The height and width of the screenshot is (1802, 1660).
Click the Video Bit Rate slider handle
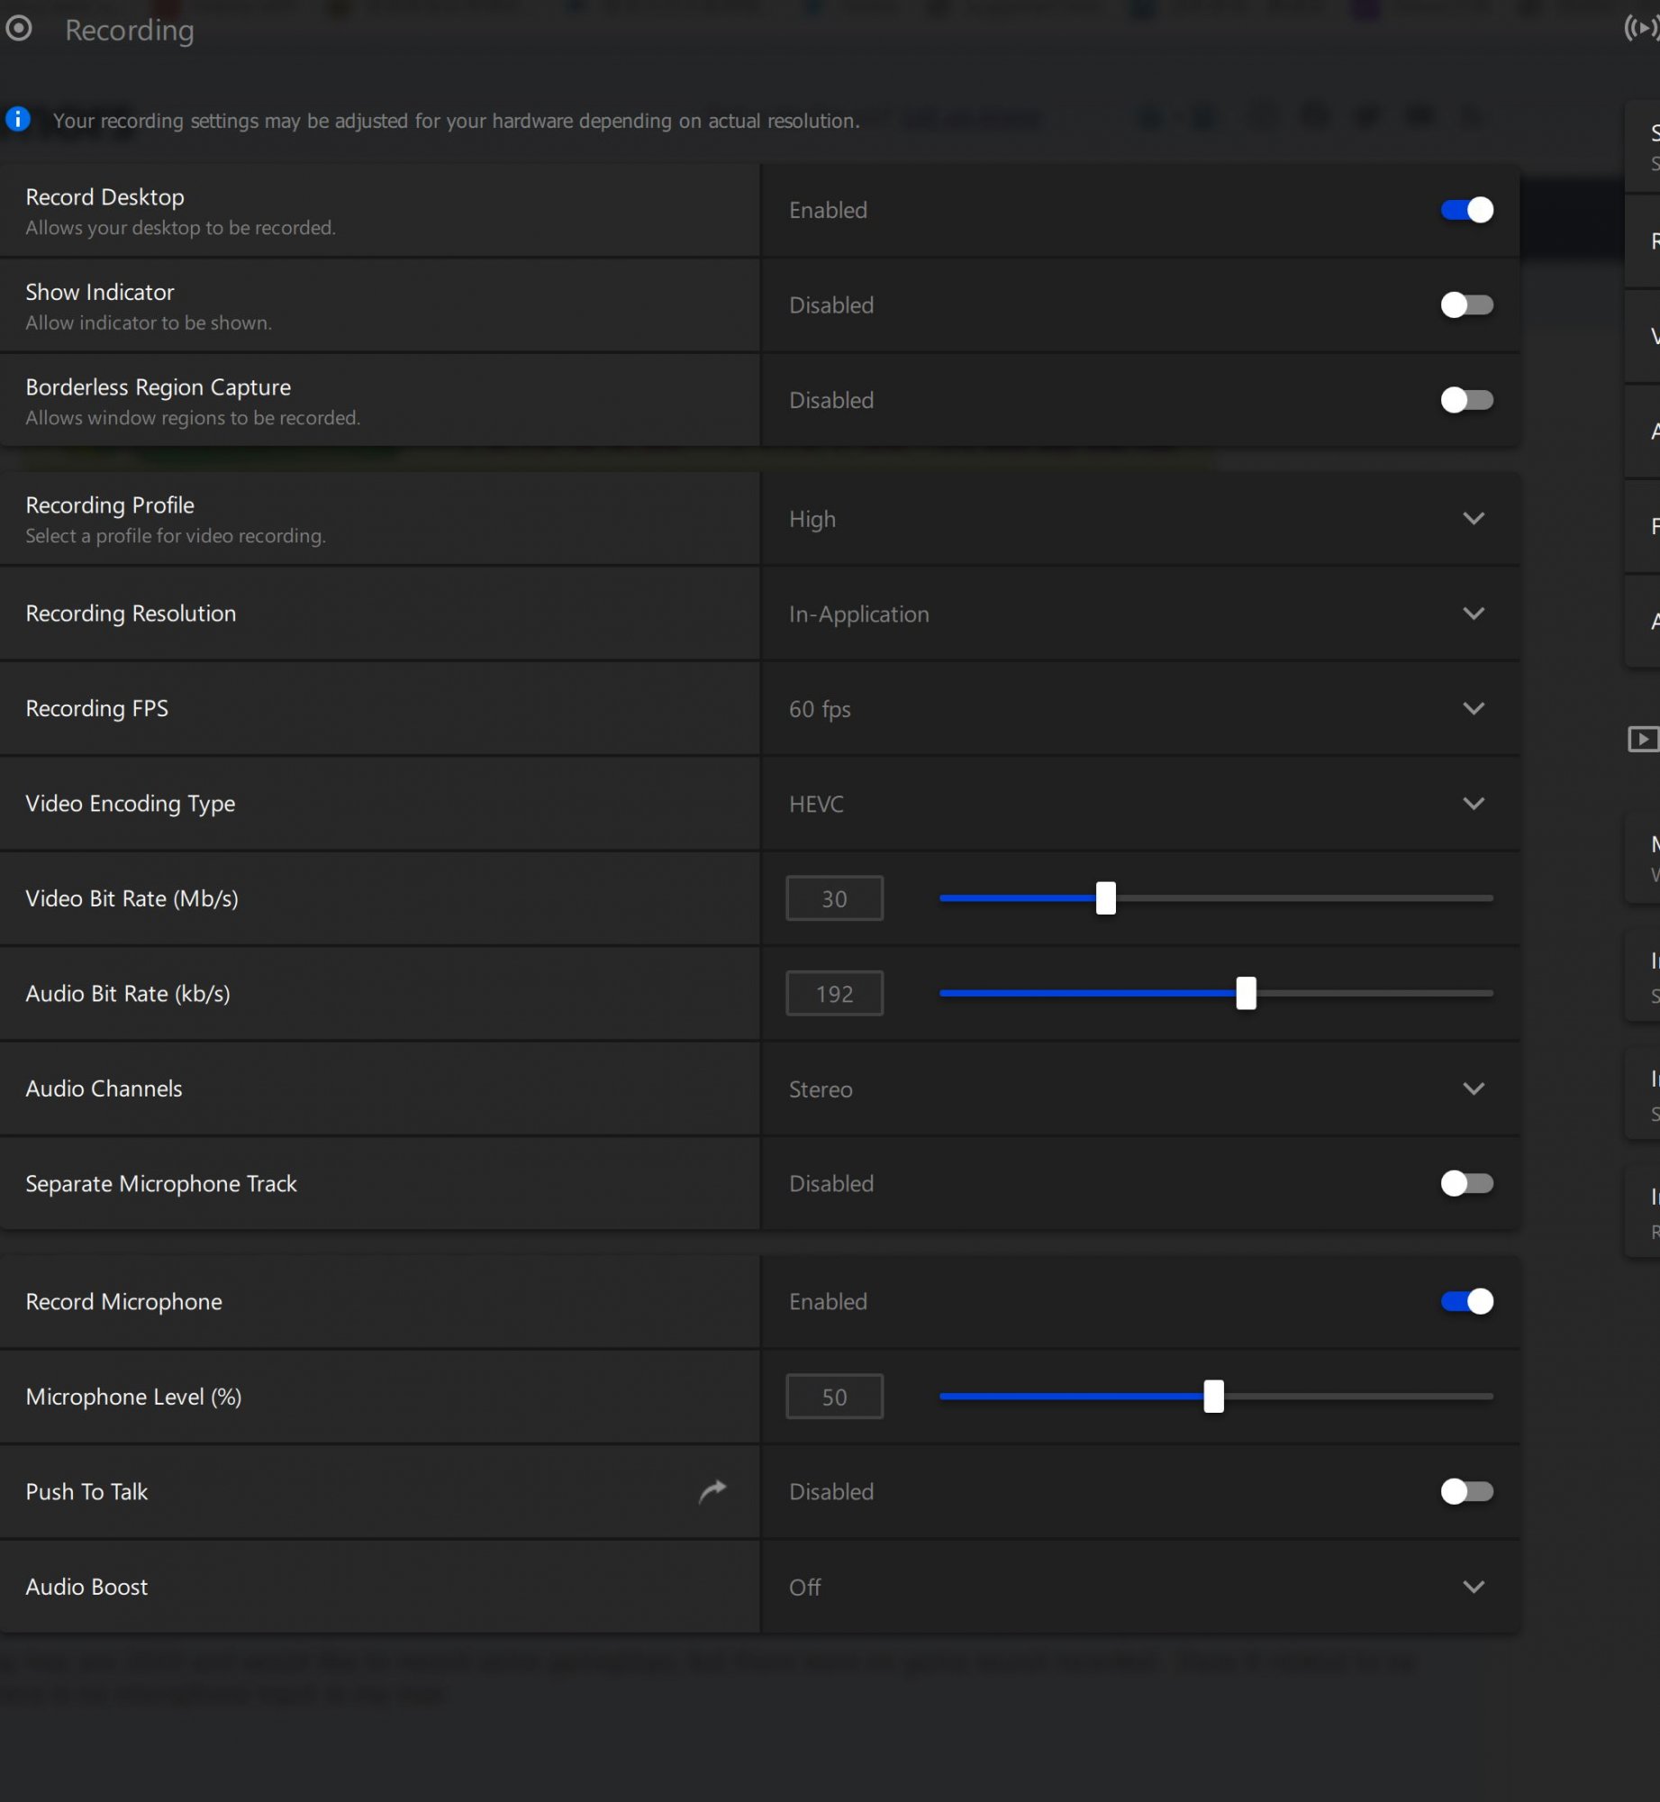(x=1105, y=898)
